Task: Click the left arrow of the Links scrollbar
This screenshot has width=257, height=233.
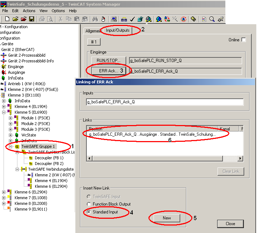Action: pyautogui.click(x=89, y=159)
